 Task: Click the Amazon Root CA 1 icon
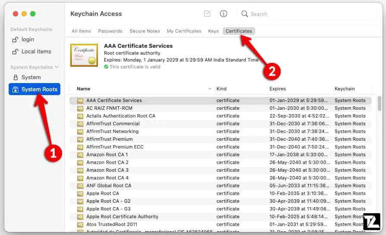80,155
